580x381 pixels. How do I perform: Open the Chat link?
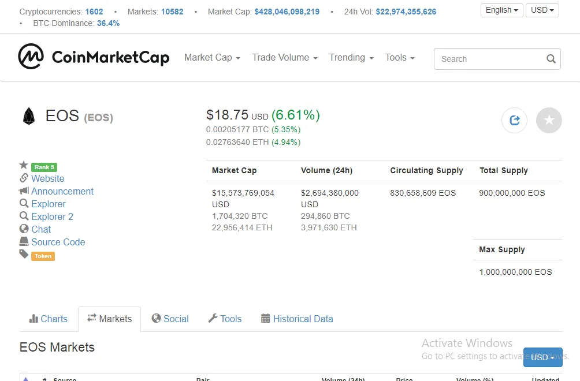41,229
